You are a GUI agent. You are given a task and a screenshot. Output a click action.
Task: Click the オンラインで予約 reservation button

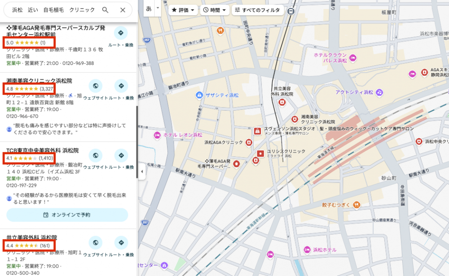click(x=67, y=216)
